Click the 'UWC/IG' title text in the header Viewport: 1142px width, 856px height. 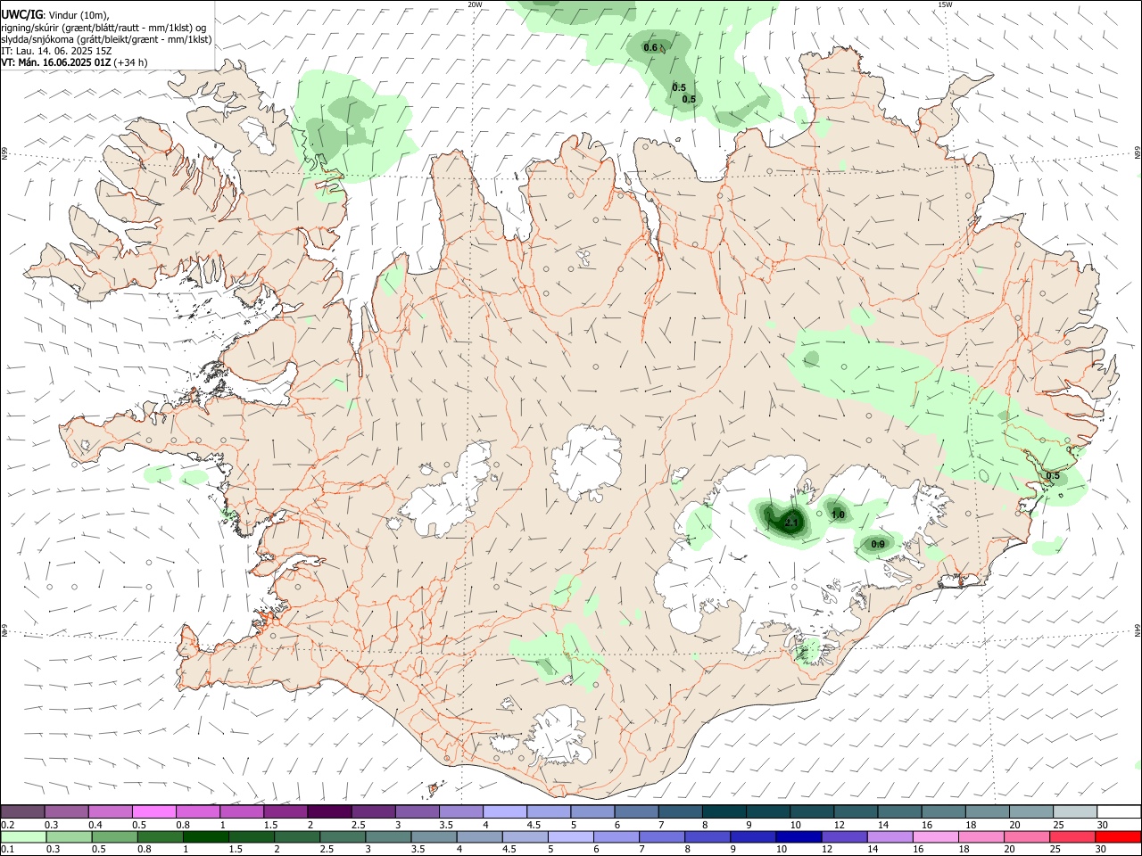coord(21,15)
